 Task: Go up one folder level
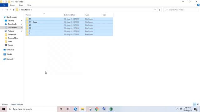coord(13,10)
